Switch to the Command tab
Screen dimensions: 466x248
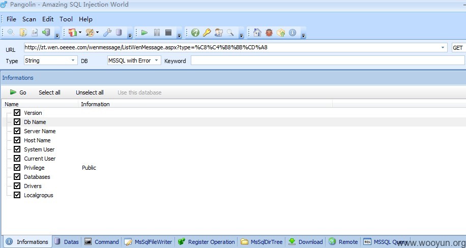coord(102,242)
